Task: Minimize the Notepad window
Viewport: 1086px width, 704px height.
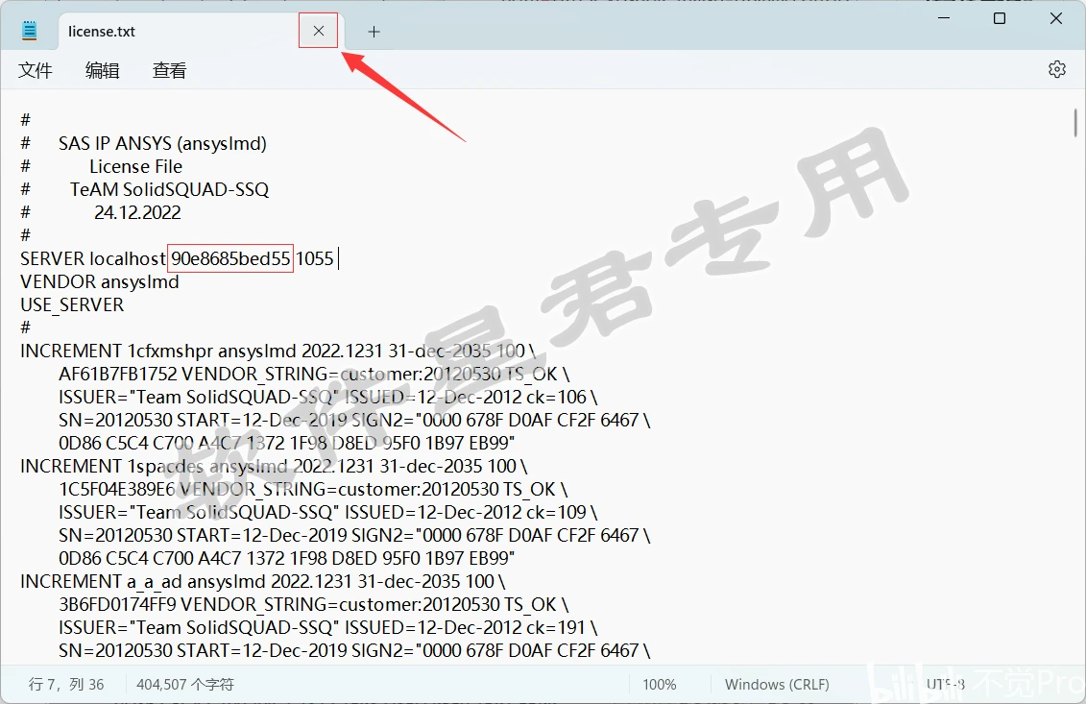Action: (x=943, y=18)
